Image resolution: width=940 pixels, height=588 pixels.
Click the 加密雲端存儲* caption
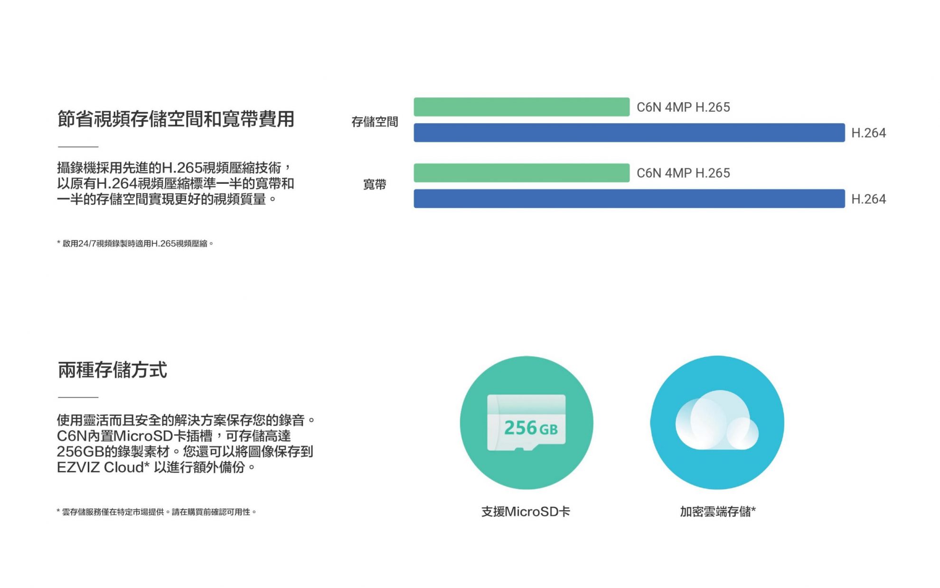click(x=717, y=512)
